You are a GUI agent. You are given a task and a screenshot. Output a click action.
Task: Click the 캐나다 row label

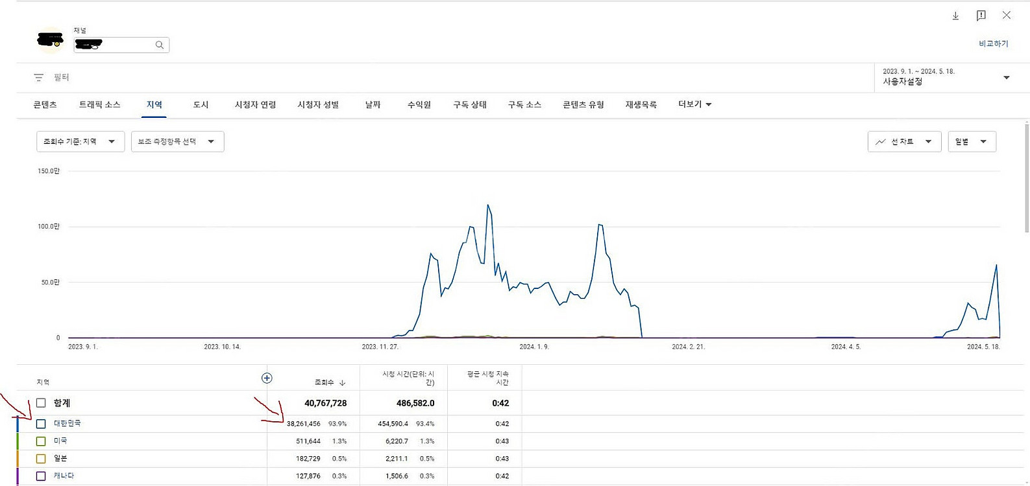pos(64,476)
